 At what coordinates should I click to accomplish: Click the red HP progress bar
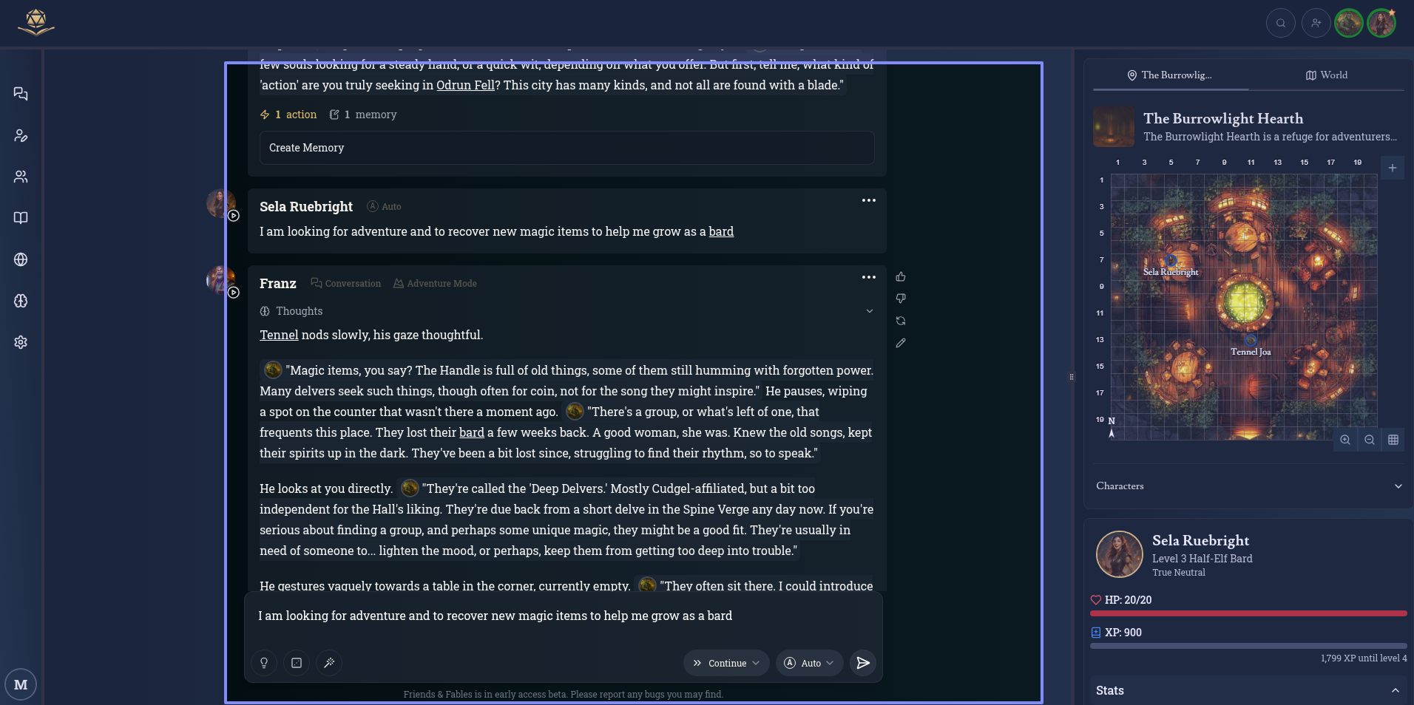(x=1248, y=613)
